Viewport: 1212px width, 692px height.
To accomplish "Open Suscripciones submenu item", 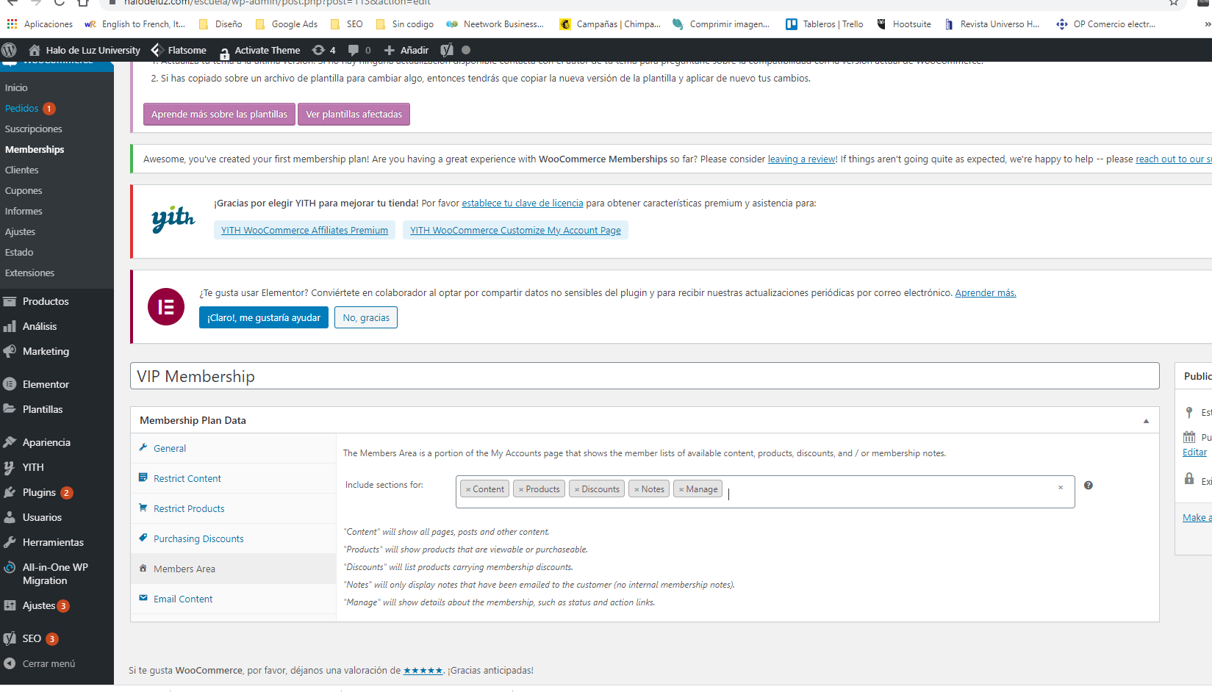I will [x=33, y=129].
